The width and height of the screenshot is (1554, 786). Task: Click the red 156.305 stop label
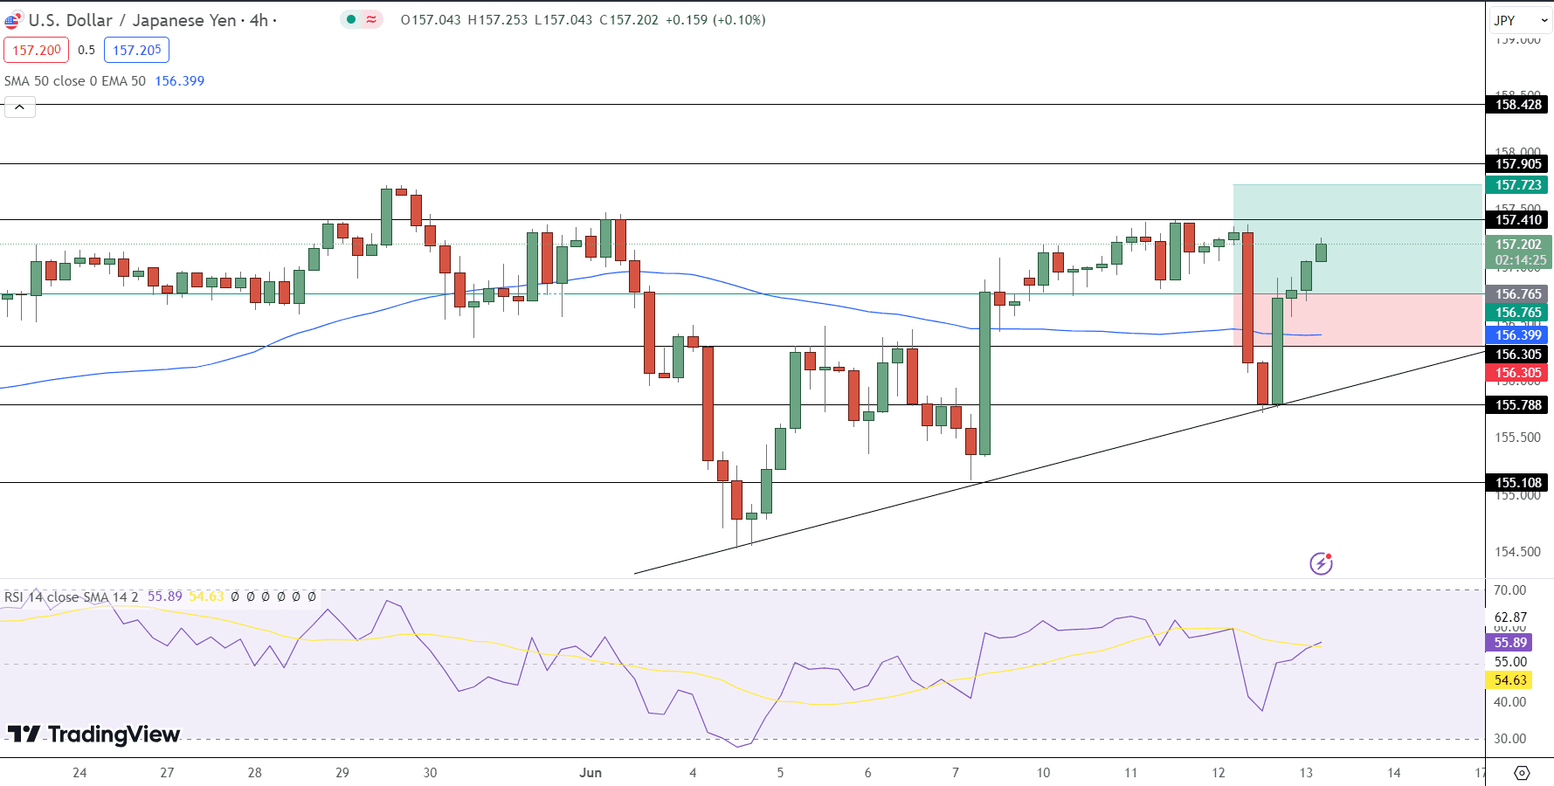[x=1518, y=373]
